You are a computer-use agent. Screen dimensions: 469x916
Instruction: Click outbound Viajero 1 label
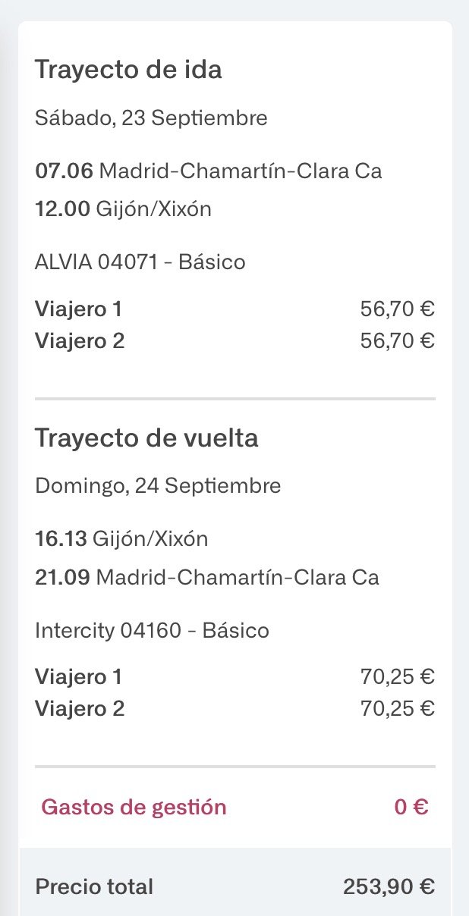pos(79,309)
